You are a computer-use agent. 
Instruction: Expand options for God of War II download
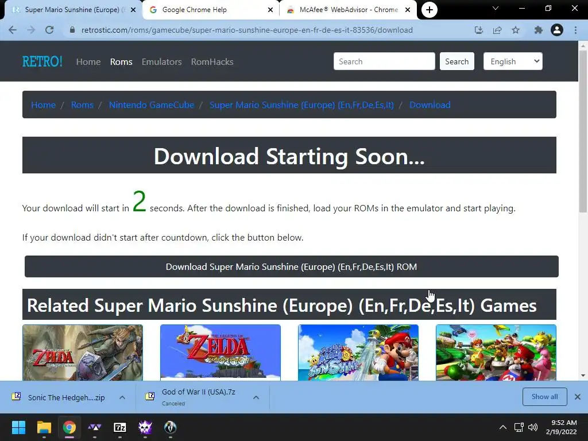(x=256, y=397)
